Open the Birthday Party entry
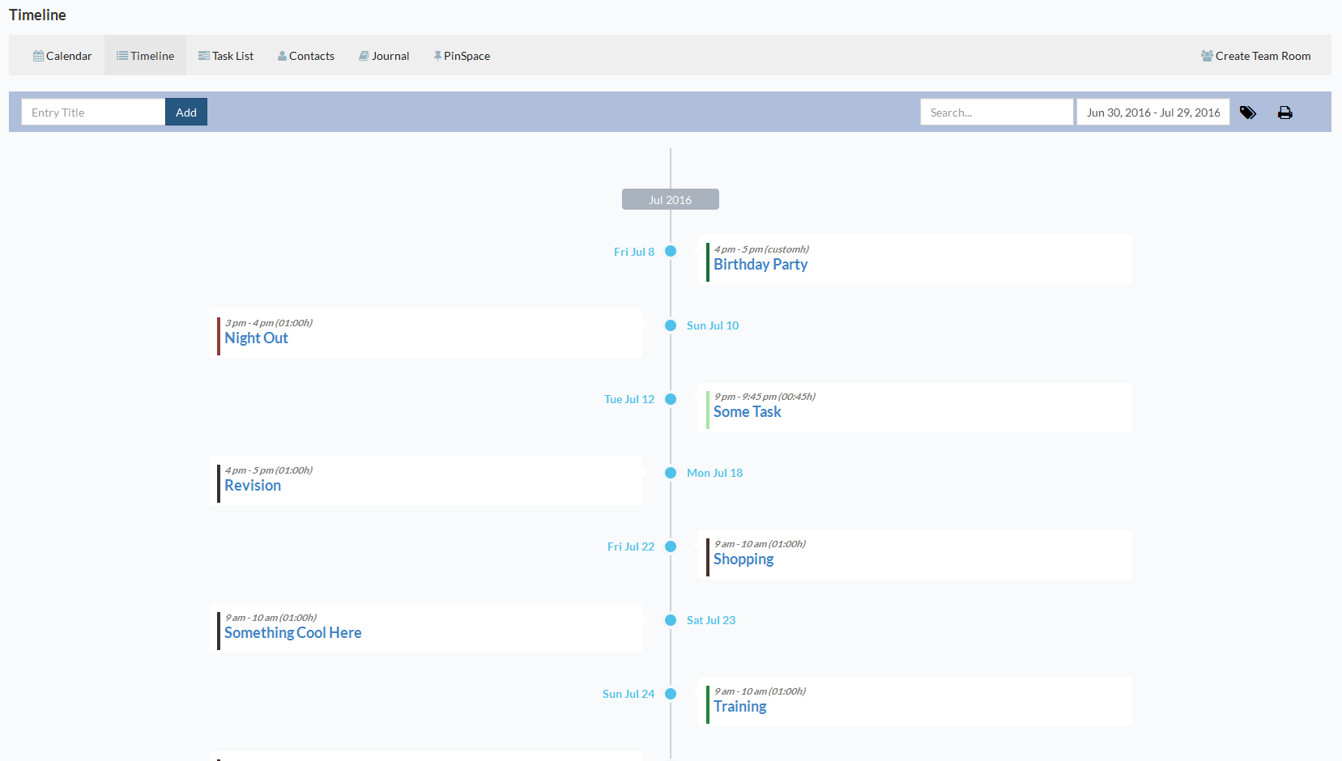 pos(760,264)
